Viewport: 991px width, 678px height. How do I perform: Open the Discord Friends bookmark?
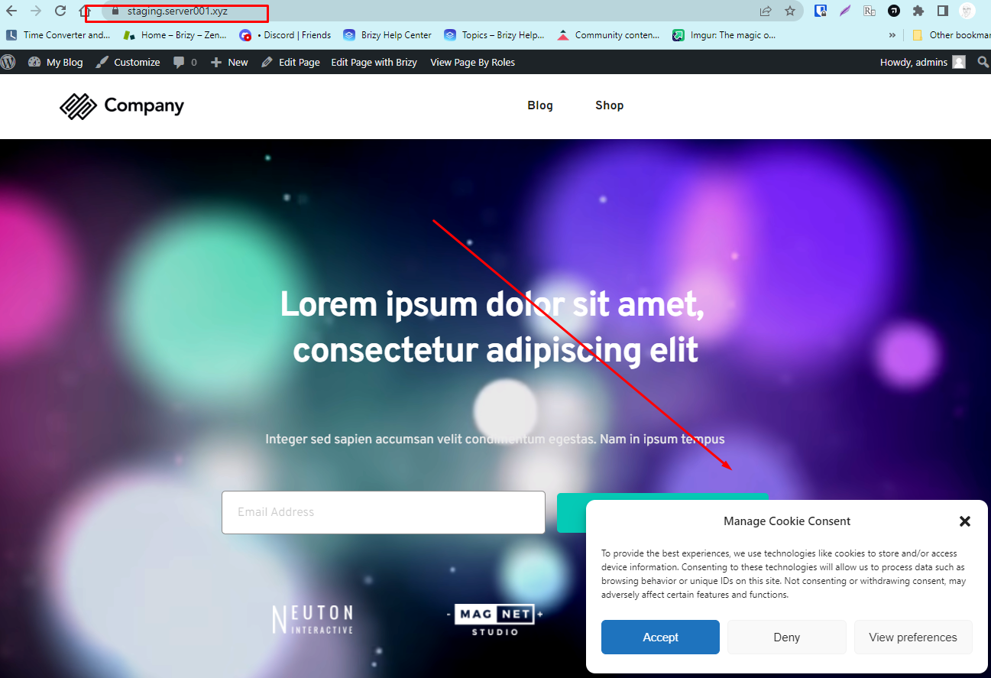(x=285, y=34)
